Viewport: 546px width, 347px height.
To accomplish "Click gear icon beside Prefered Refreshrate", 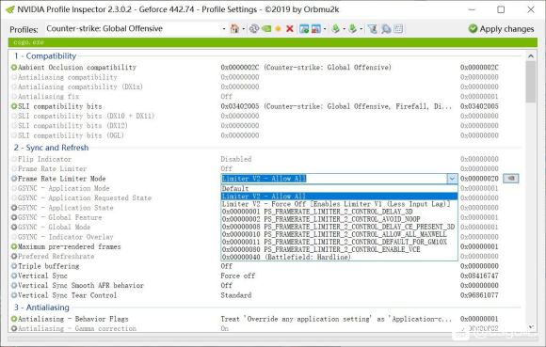I will coord(14,256).
